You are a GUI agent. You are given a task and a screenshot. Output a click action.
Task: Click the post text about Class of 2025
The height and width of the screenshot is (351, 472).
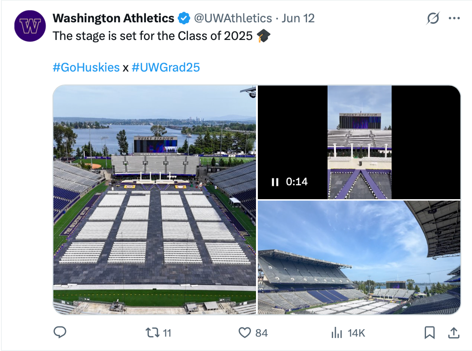coord(152,36)
